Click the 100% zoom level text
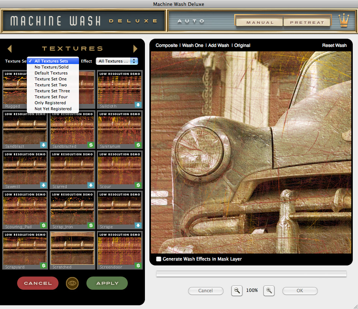358x309 pixels. tap(252, 290)
